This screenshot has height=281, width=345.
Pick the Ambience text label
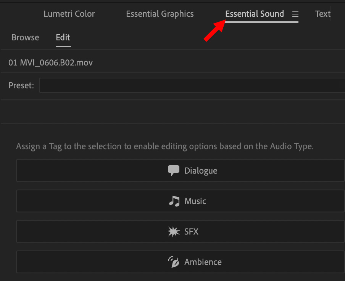coord(203,262)
